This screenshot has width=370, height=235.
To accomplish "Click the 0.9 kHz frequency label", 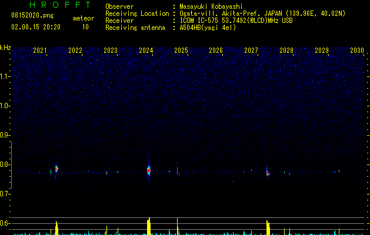I will tap(5, 135).
